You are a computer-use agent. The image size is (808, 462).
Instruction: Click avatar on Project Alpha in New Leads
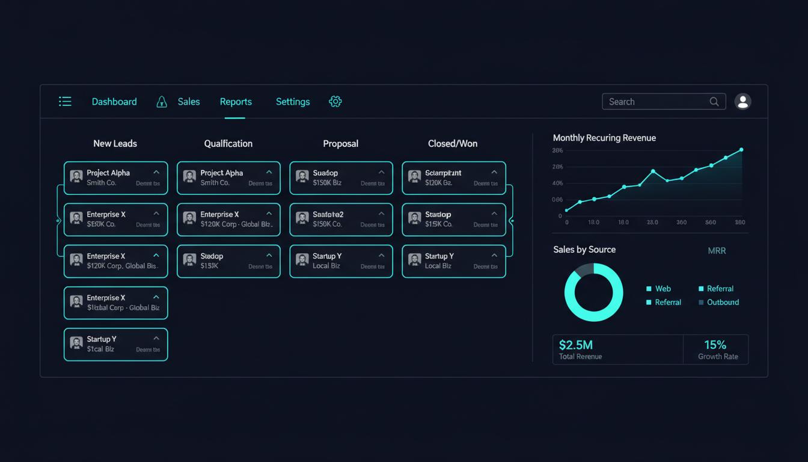coord(76,177)
